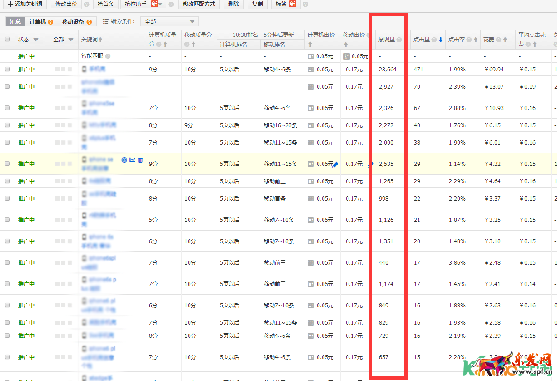This screenshot has width=557, height=381.
Task: Click target icon in highlighted 2,535 row
Action: [x=124, y=160]
